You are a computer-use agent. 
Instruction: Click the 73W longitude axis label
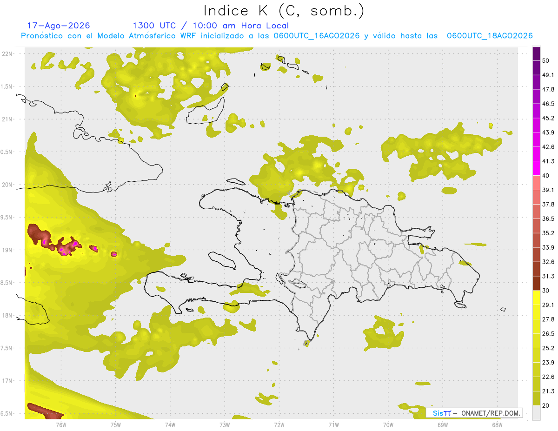pyautogui.click(x=225, y=424)
